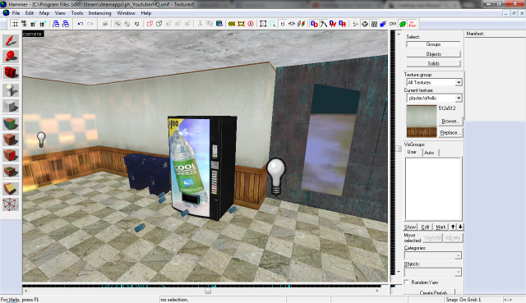Image resolution: width=526 pixels, height=303 pixels.
Task: Choose the Camera tool
Action: click(x=11, y=72)
